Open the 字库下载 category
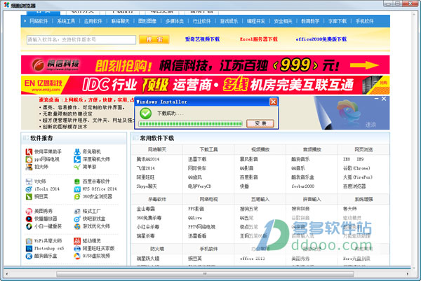421x281 pixels. 338,21
